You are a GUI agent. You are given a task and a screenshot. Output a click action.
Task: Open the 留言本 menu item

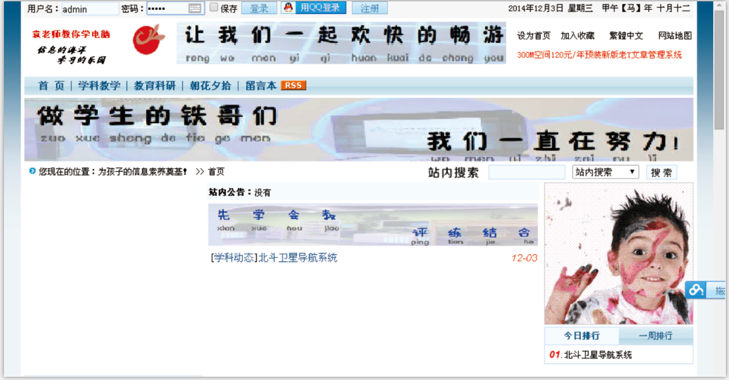(261, 85)
